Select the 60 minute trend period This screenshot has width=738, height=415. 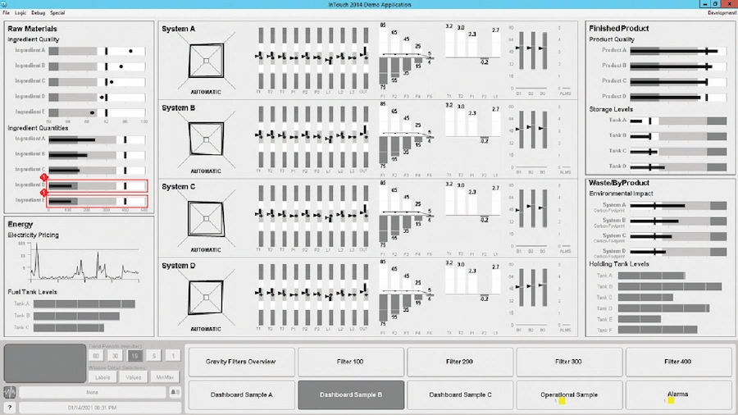(x=96, y=356)
